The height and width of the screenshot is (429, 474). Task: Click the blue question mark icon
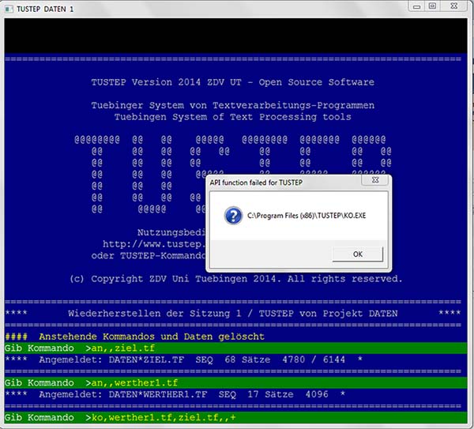tap(233, 216)
